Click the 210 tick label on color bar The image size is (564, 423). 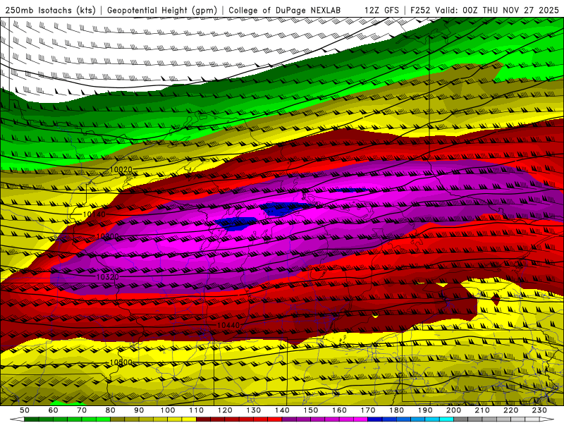482,410
